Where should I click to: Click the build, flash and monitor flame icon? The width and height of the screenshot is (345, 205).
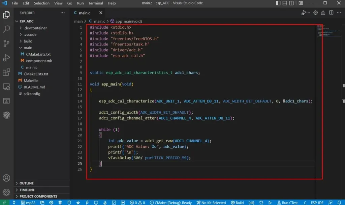click(105, 203)
